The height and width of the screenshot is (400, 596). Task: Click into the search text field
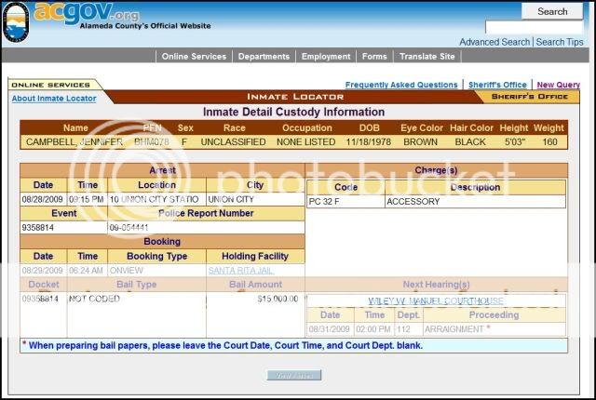coord(534,28)
